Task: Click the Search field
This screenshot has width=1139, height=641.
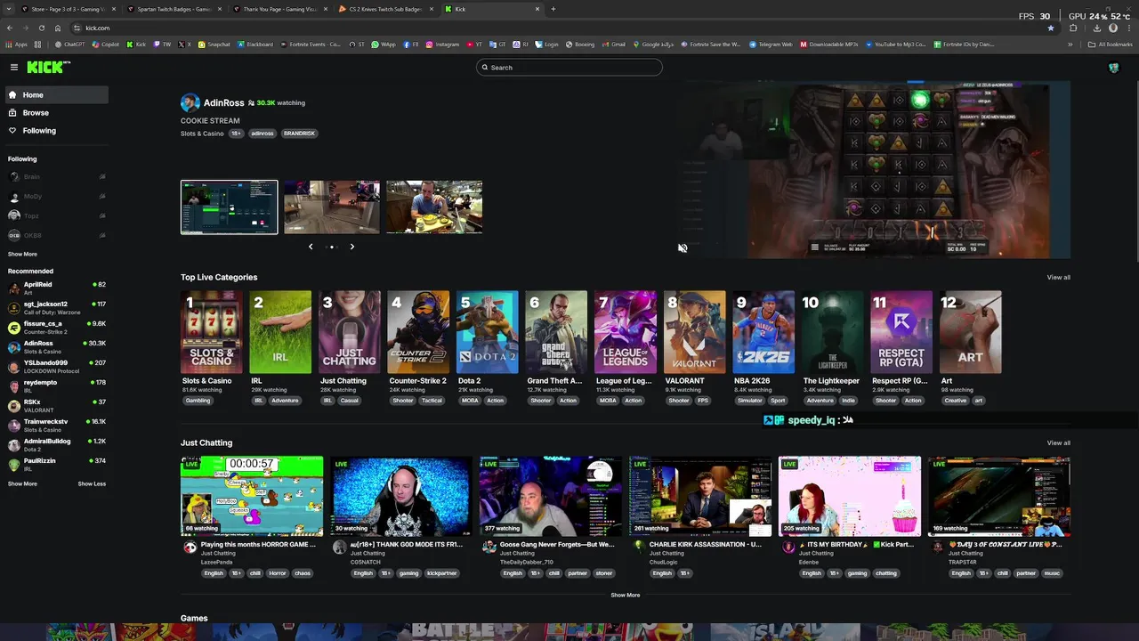Action: 569,68
